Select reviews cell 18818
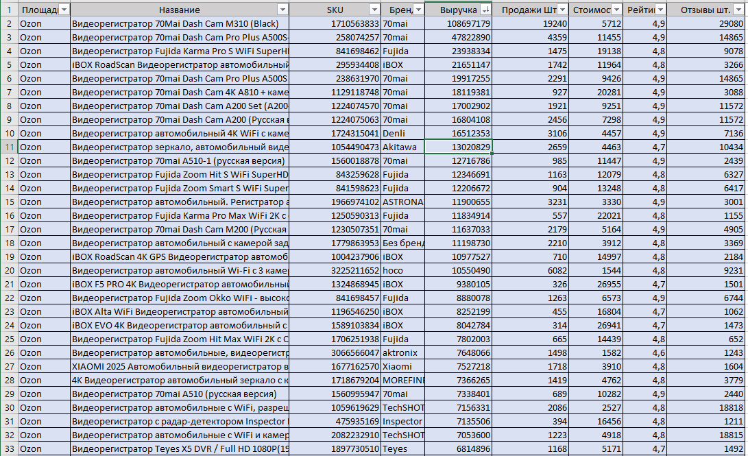Screen dimensions: 748x456 [706, 408]
